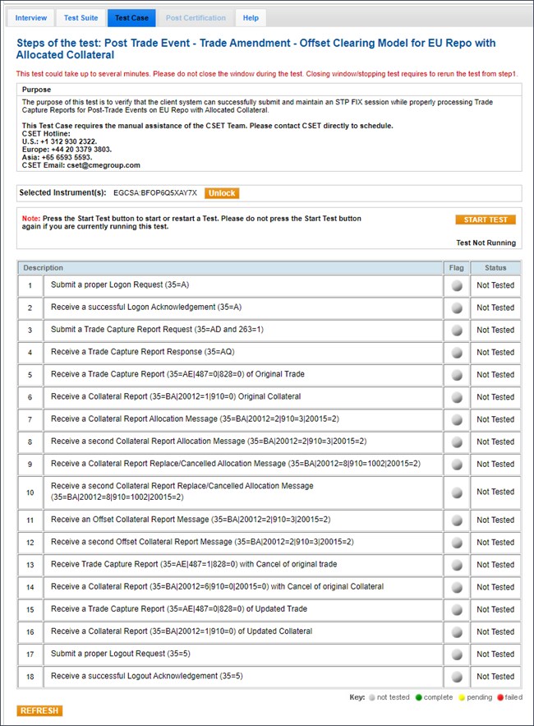This screenshot has width=534, height=726.
Task: Select the Test Case tab
Action: [131, 17]
